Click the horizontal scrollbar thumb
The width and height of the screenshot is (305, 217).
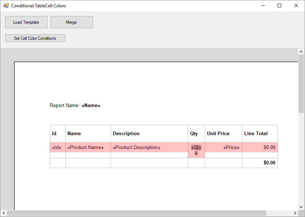136,213
